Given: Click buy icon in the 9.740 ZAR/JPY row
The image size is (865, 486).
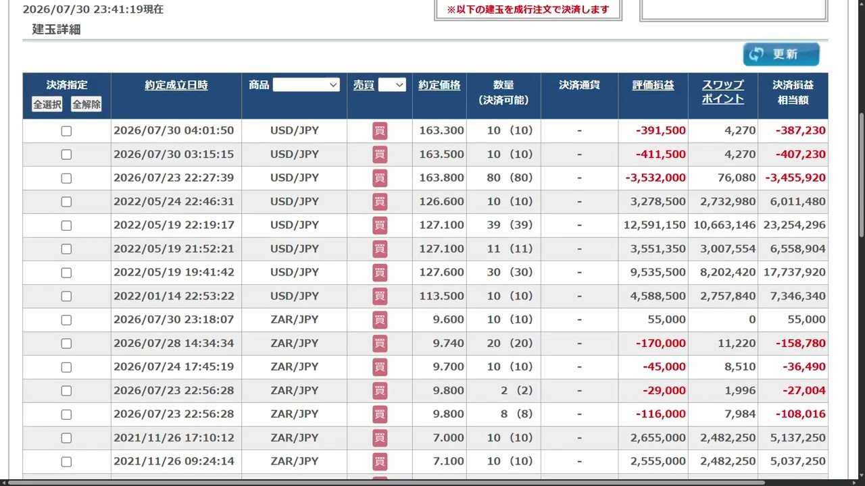Looking at the screenshot, I should click(x=380, y=344).
